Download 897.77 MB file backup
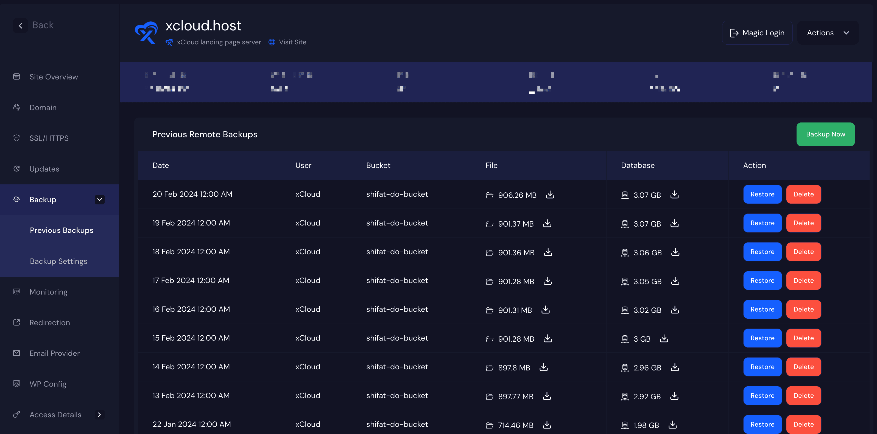This screenshot has width=877, height=434. (547, 396)
